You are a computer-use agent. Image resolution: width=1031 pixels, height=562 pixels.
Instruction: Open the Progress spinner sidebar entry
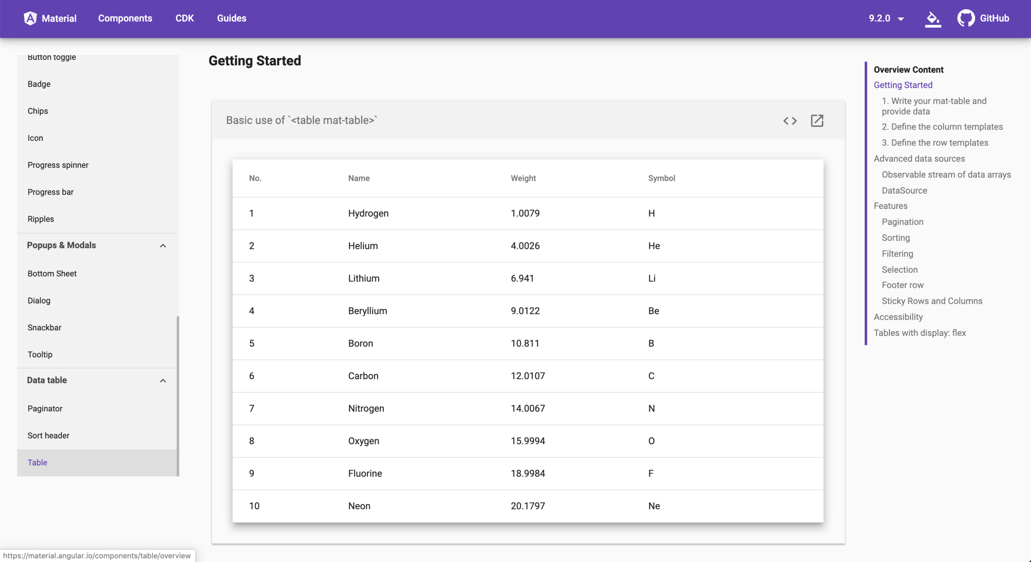[58, 165]
